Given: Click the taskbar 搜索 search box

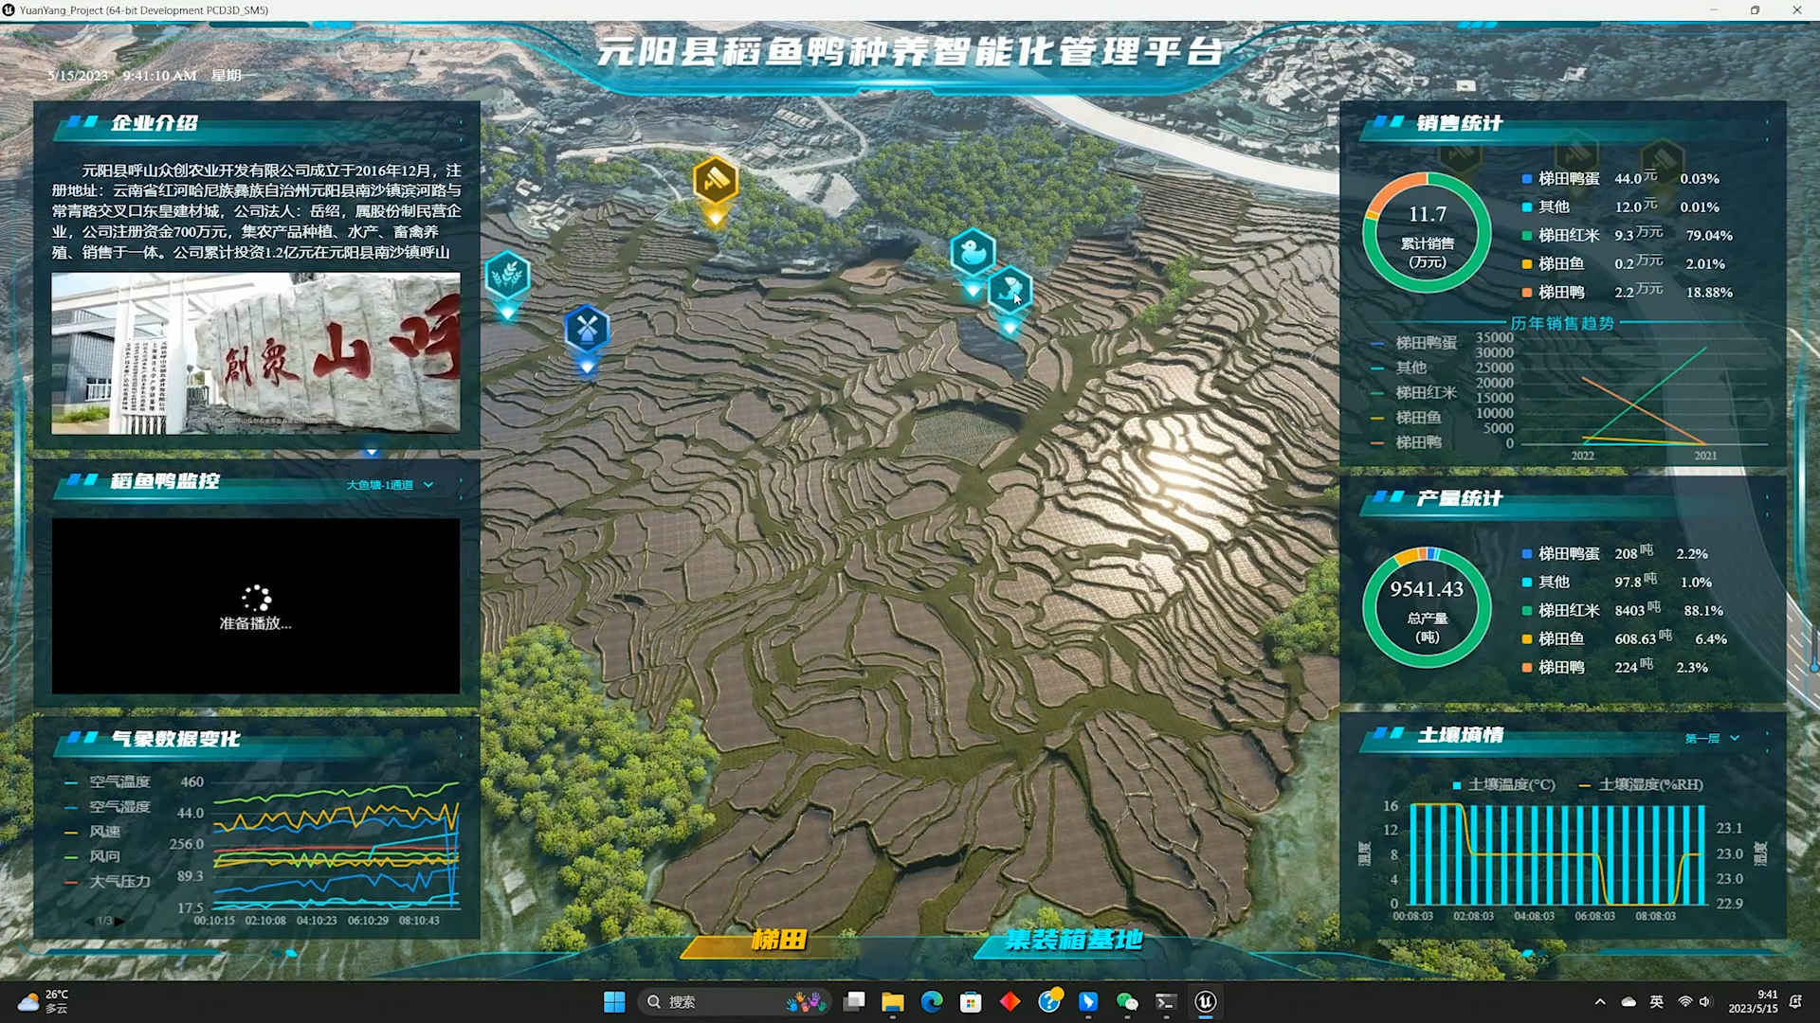Looking at the screenshot, I should [x=735, y=1002].
